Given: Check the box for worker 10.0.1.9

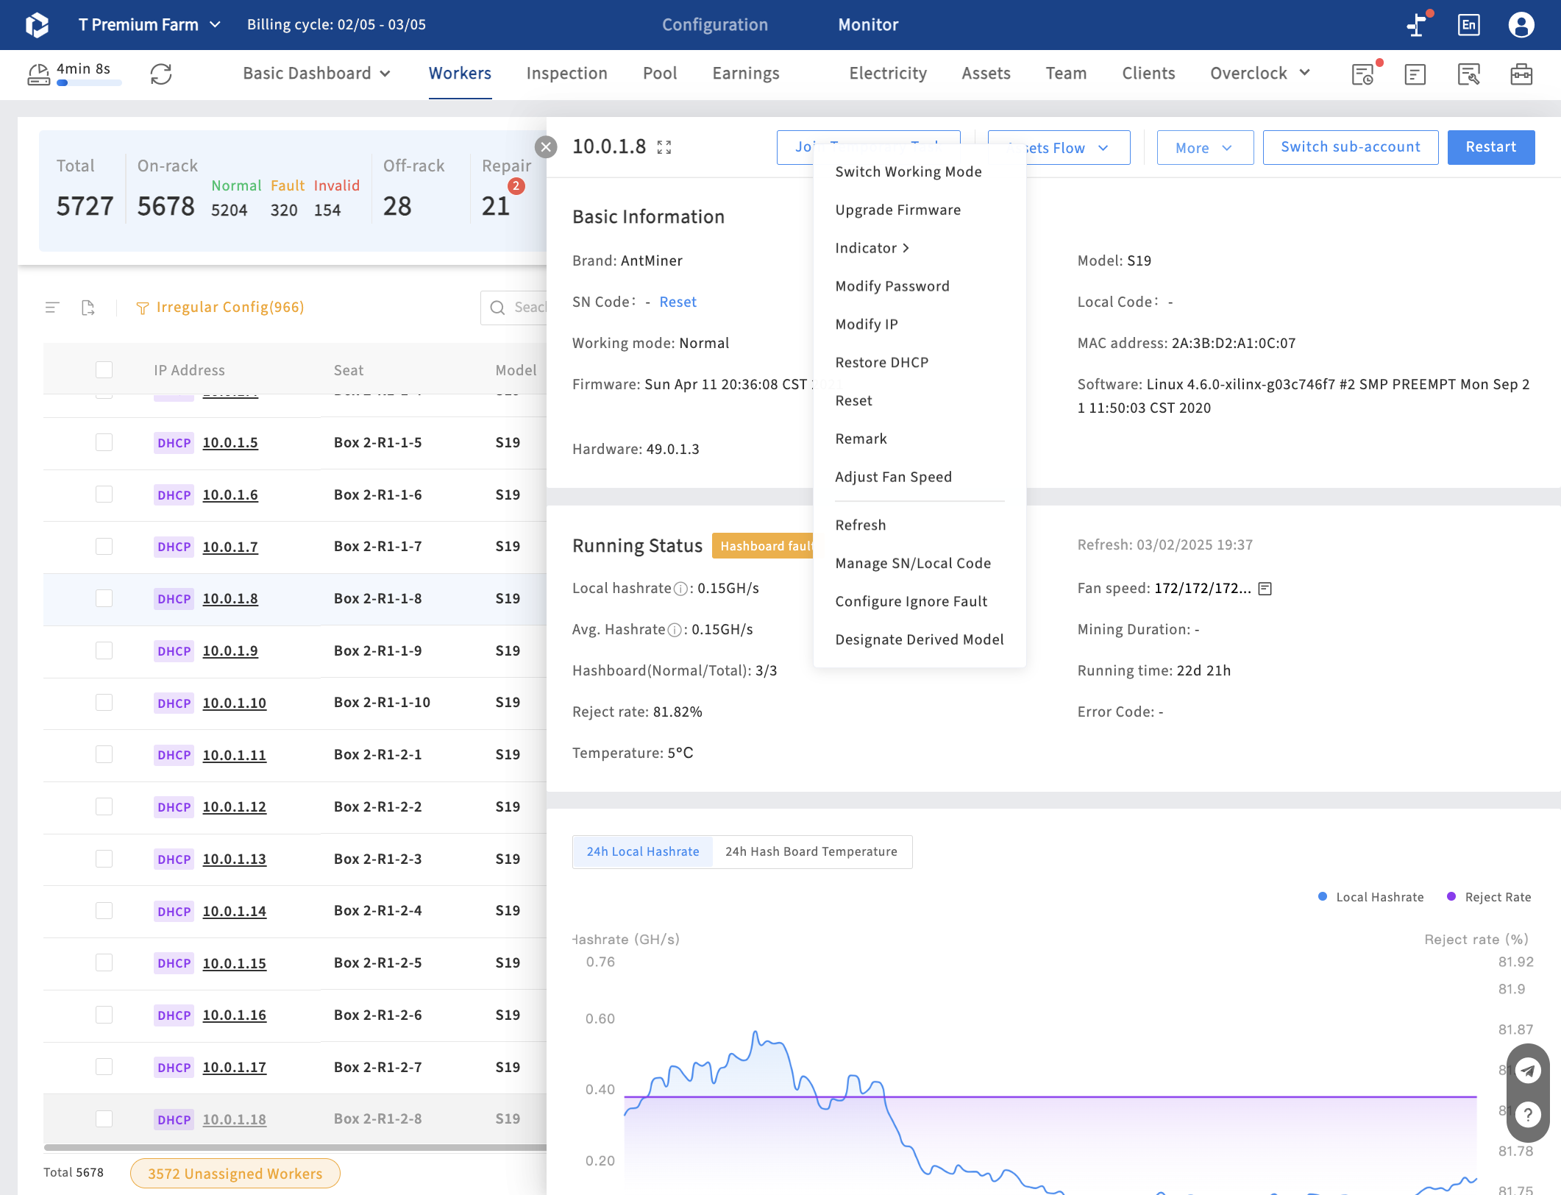Looking at the screenshot, I should (104, 650).
